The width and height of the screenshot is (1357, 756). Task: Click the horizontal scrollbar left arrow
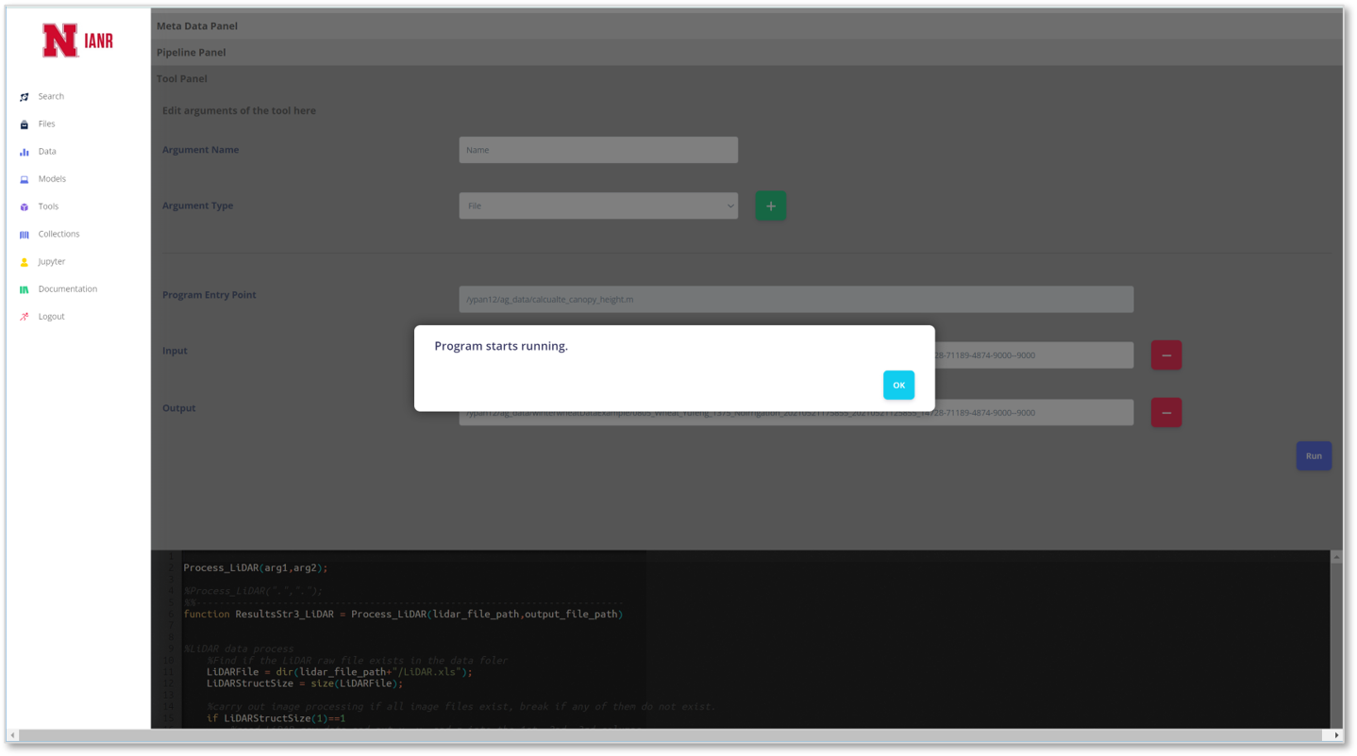point(12,736)
